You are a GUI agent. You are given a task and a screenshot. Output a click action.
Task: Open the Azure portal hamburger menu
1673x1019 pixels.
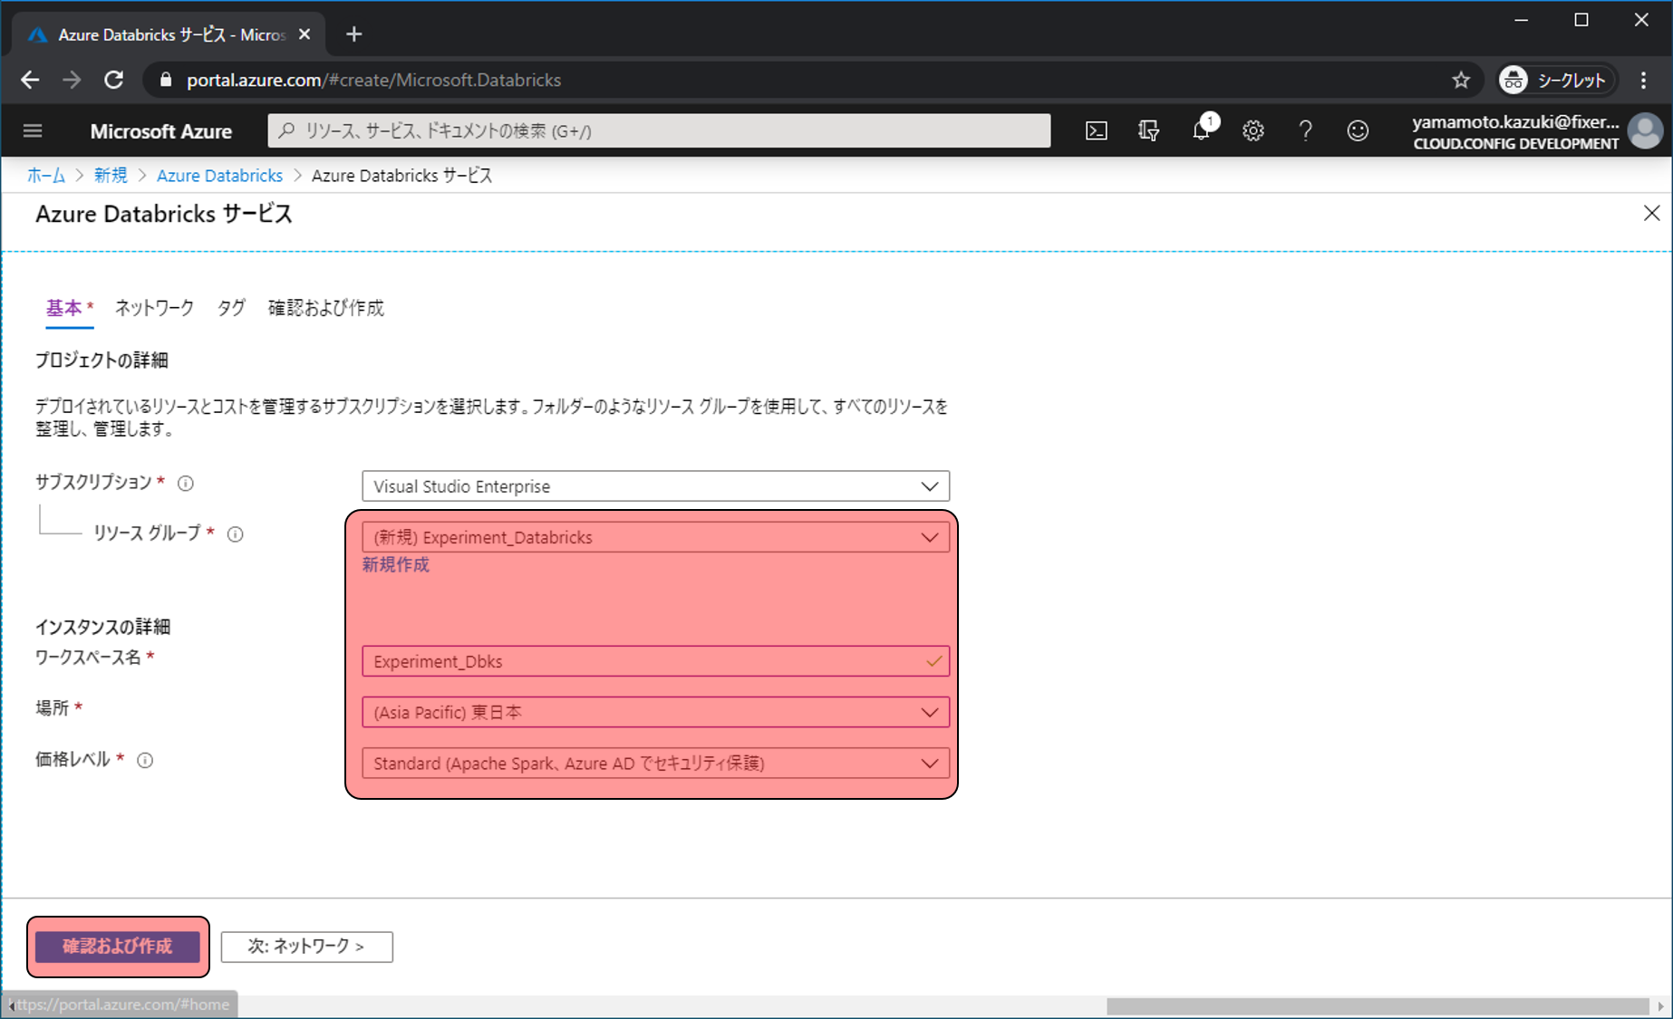pyautogui.click(x=33, y=131)
